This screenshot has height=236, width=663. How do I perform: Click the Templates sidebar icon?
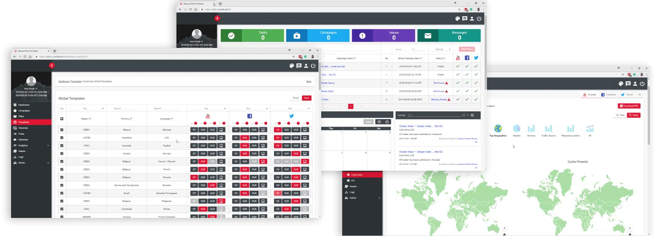[x=15, y=122]
